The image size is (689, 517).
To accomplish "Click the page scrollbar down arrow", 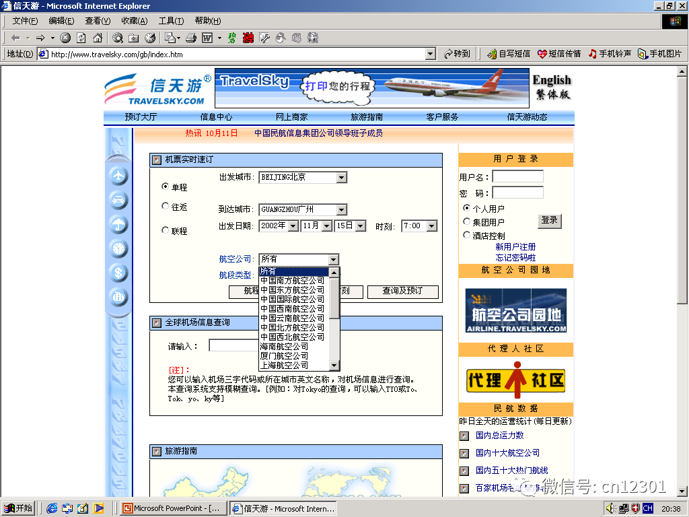I will [682, 491].
